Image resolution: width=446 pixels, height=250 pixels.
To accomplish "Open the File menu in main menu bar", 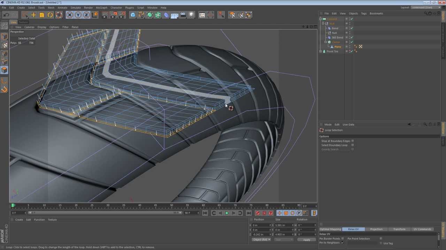I will tap(4, 8).
